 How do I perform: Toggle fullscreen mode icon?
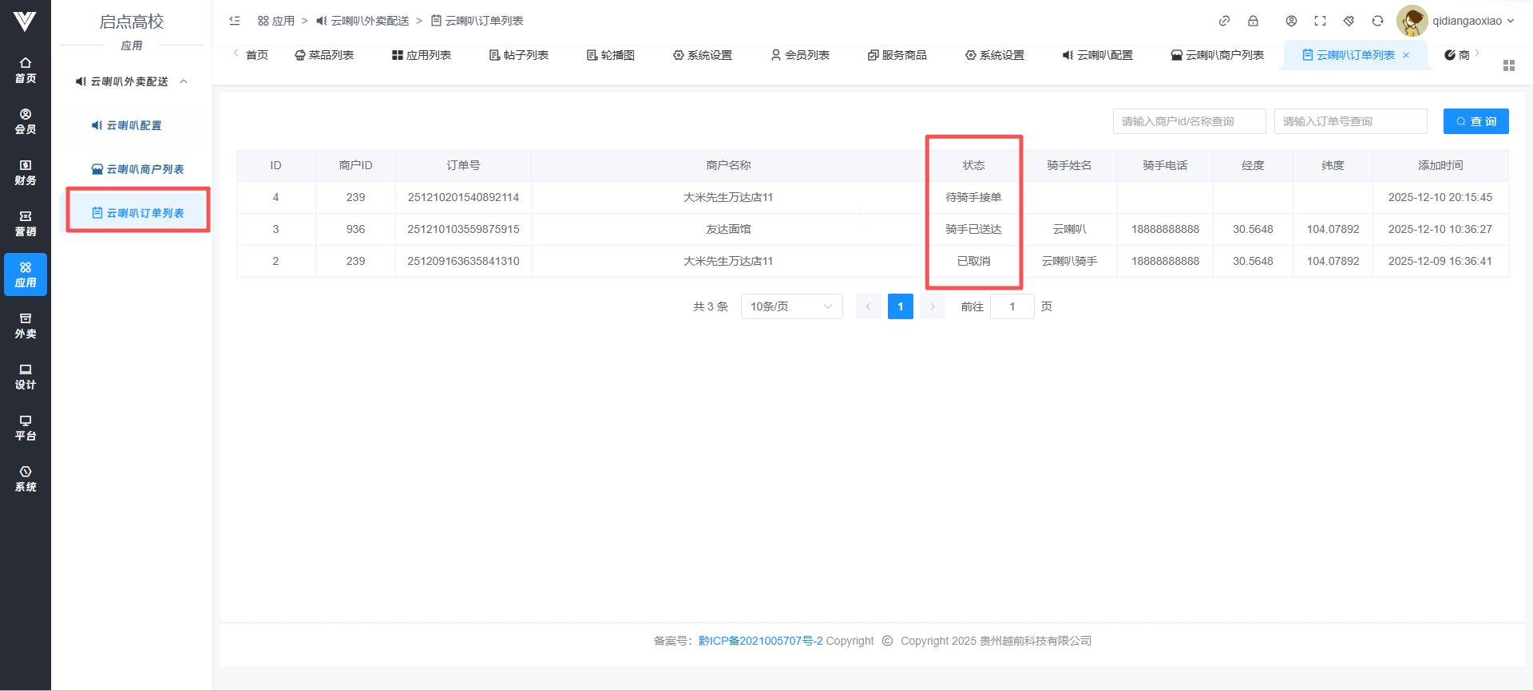tap(1320, 21)
